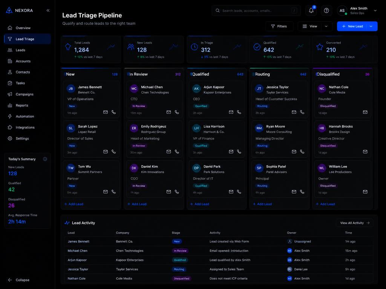Image resolution: width=386 pixels, height=289 pixels.
Task: Expand the Alex Smith account menu
Action: [375, 11]
